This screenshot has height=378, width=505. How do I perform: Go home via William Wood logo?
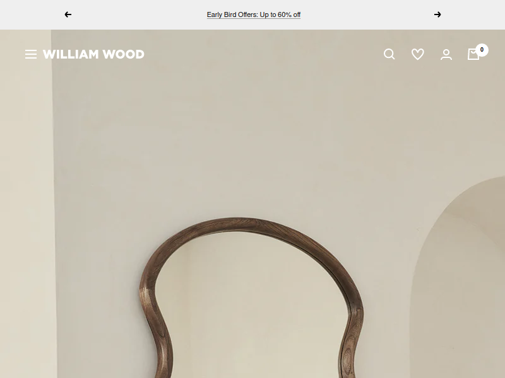click(x=93, y=54)
